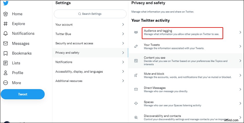The width and height of the screenshot is (244, 123).
Task: Click the Mute and block speaker icon
Action: pos(136,76)
